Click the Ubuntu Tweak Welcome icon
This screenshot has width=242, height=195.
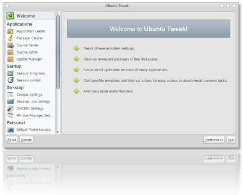(x=10, y=16)
